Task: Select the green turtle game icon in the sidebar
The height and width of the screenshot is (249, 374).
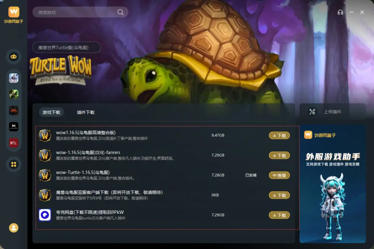Action: click(14, 94)
